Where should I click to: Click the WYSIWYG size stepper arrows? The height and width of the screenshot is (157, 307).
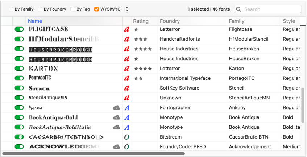[127, 9]
